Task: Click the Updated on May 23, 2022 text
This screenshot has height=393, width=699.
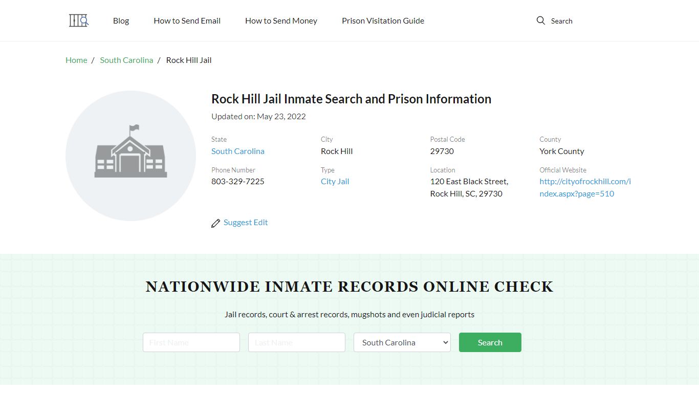Action: 258,116
